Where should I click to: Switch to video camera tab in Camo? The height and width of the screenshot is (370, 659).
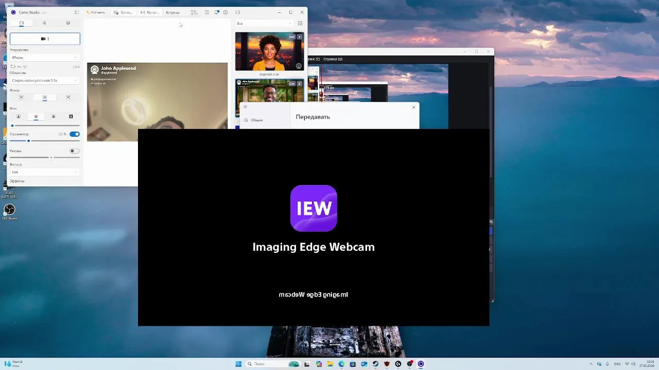click(x=21, y=23)
